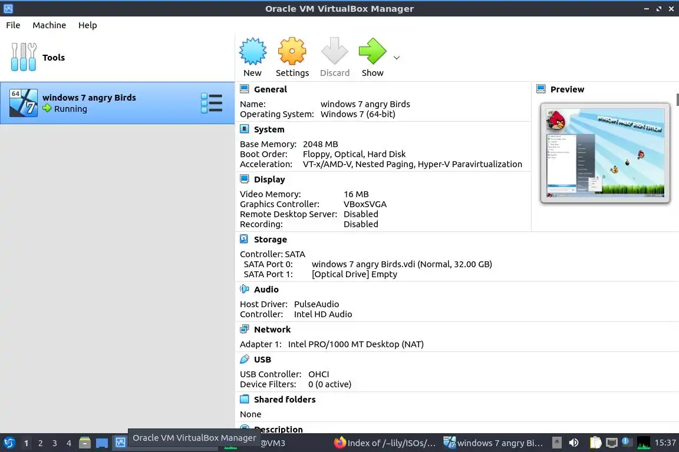The image size is (679, 452).
Task: Open the Network settings header link
Action: tap(272, 330)
